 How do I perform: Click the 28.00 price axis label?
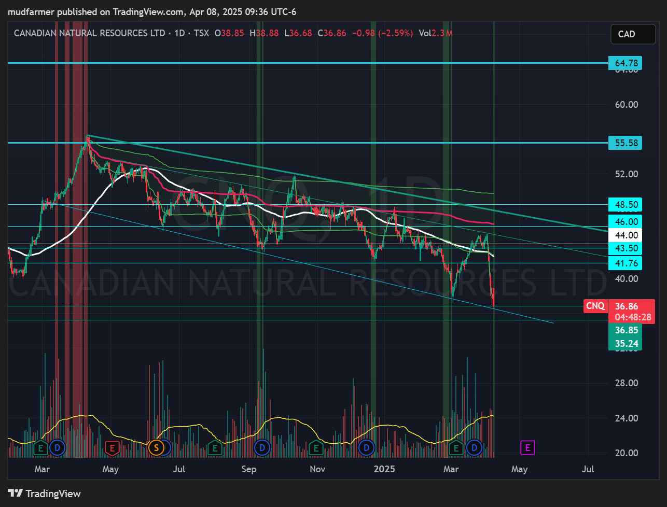[626, 383]
